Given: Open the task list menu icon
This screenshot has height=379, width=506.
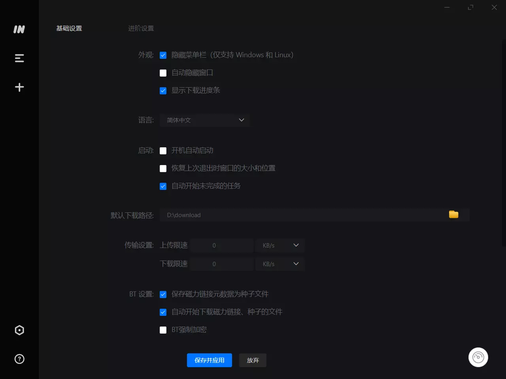Looking at the screenshot, I should click(x=19, y=58).
